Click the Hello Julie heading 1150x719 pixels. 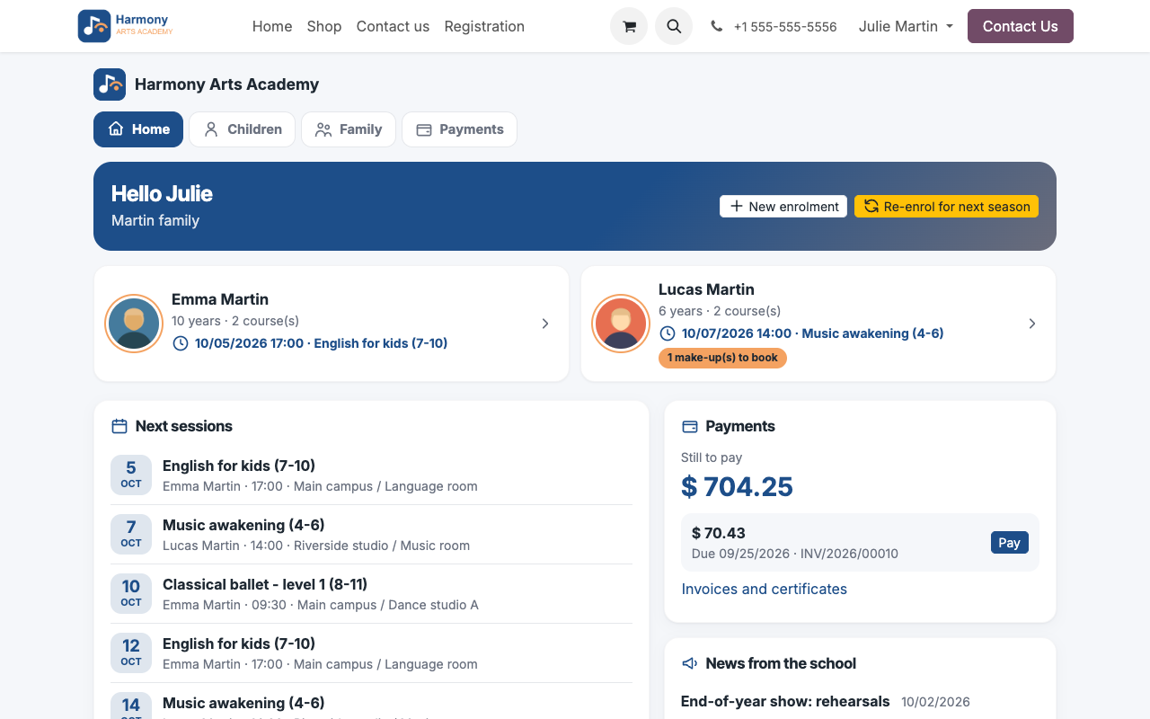162,193
